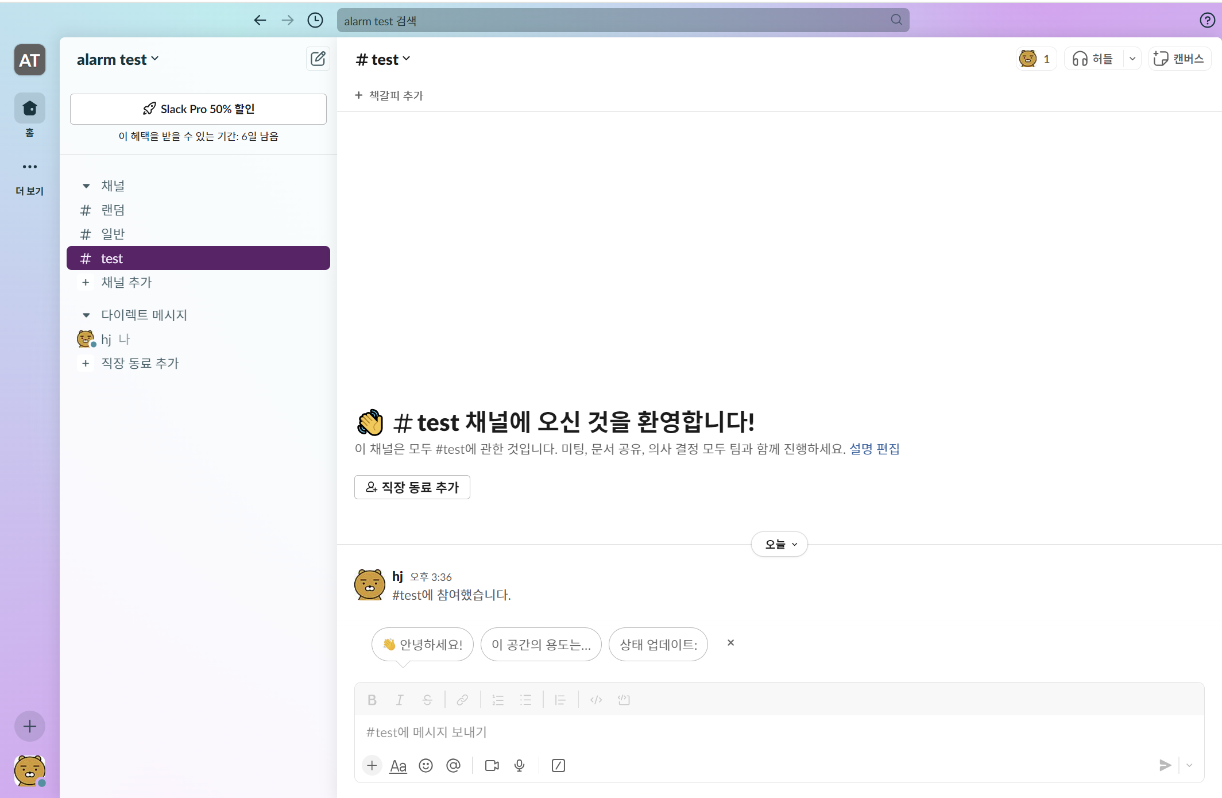Click the mention @ icon

[453, 765]
